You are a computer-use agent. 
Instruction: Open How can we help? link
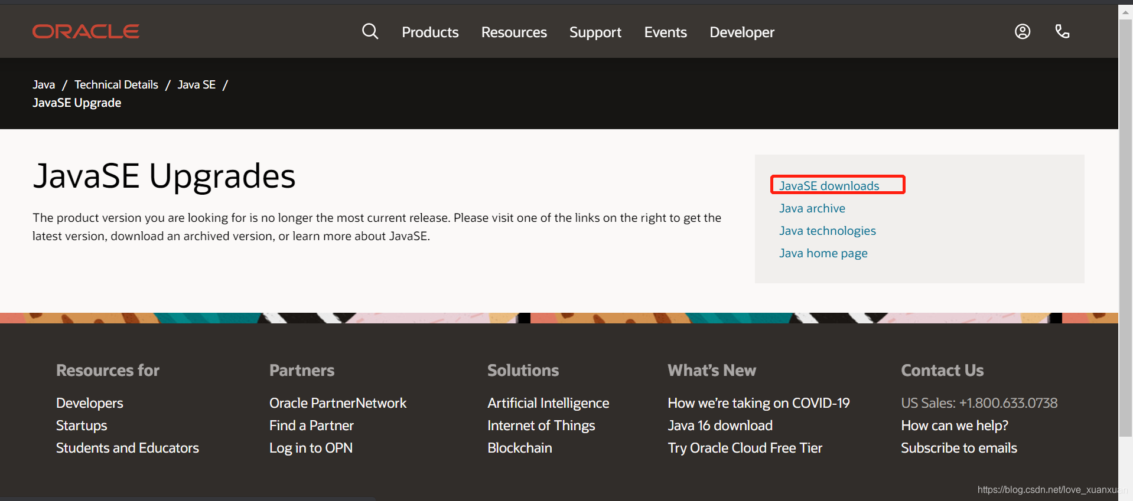[x=955, y=425]
